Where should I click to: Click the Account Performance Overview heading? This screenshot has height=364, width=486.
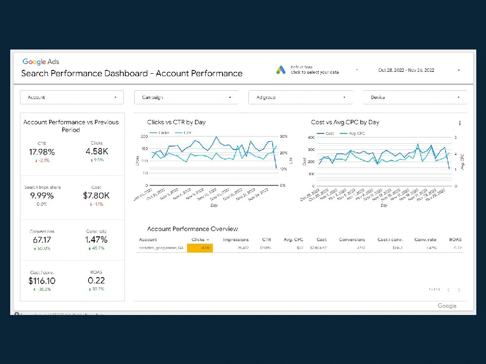192,229
